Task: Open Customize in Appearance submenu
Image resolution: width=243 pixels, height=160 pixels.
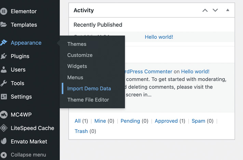Action: click(80, 55)
